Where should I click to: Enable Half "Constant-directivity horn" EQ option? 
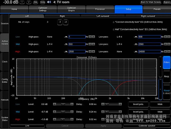[114, 29]
